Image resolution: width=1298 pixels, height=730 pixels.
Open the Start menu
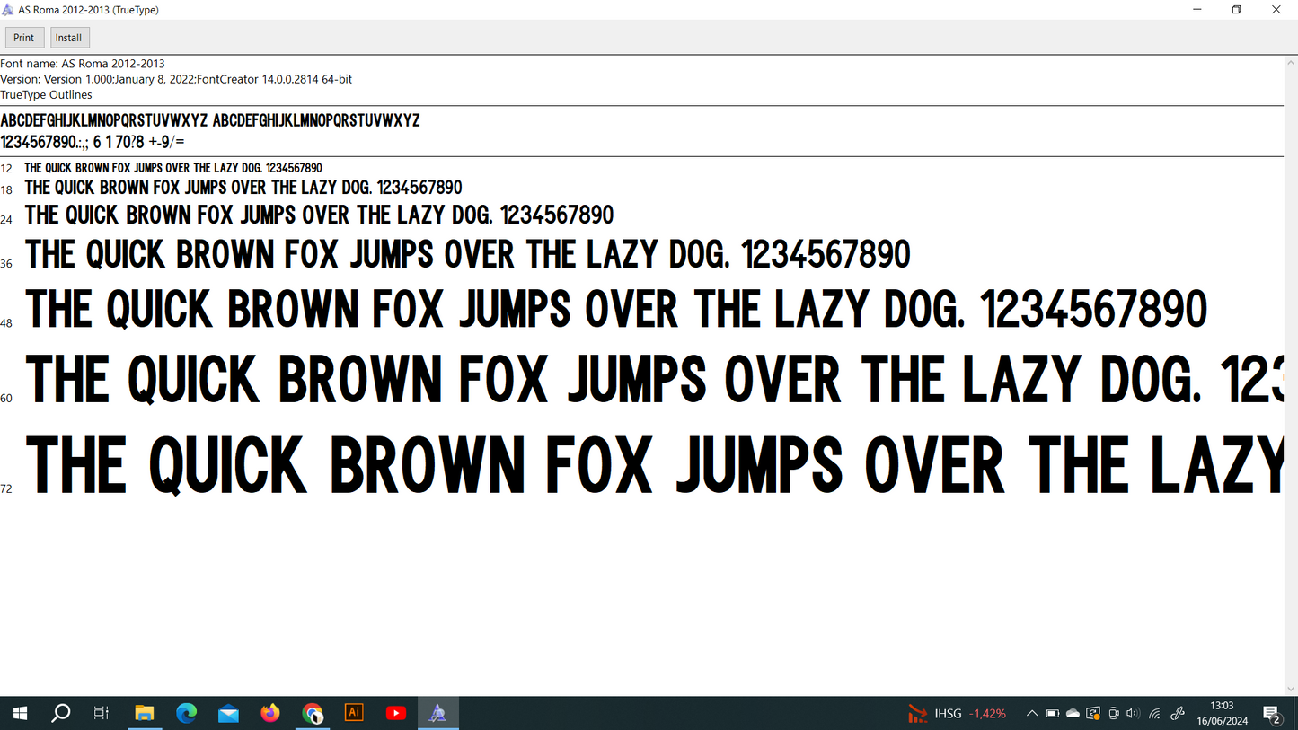(19, 712)
